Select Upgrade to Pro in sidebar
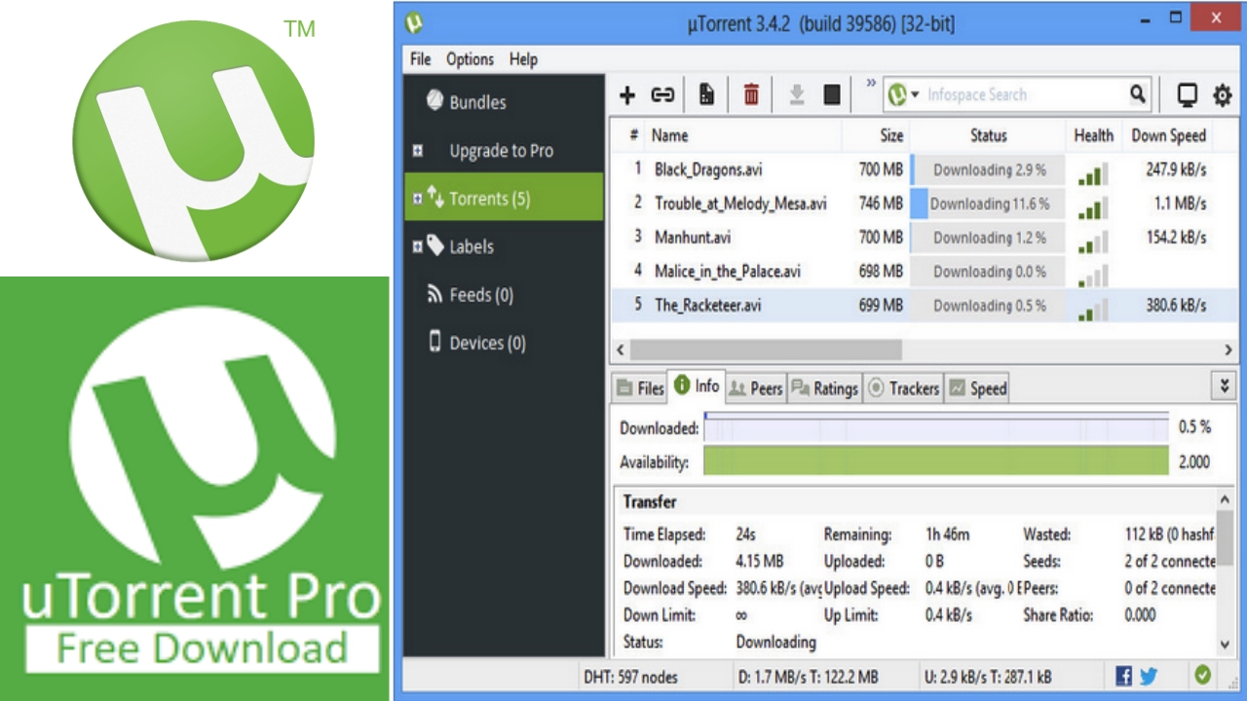This screenshot has height=701, width=1247. coord(504,150)
